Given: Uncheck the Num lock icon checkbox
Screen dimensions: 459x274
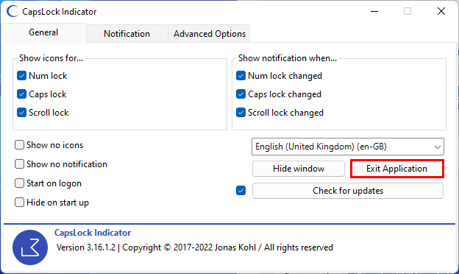Looking at the screenshot, I should (x=21, y=76).
